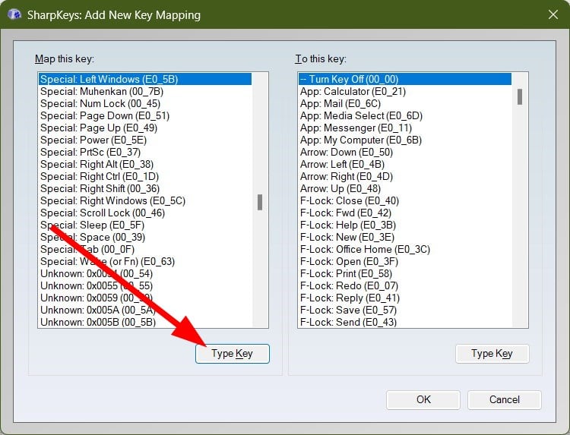
Task: Select Unknown: 0x005B (00_5B)
Action: click(145, 322)
